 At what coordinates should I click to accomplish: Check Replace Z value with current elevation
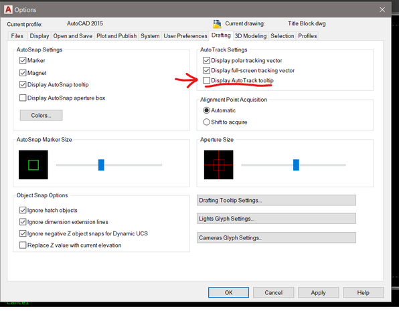tap(23, 245)
